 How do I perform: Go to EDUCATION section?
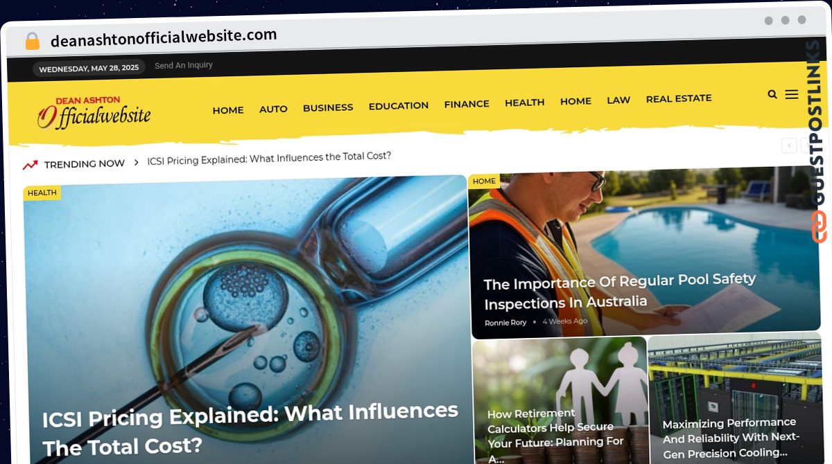(399, 106)
